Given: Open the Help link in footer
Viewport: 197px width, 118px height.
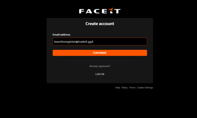Looking at the screenshot, I should pyautogui.click(x=118, y=88).
